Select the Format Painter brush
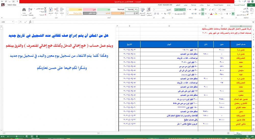This screenshot has width=255, height=139. point(247,15)
